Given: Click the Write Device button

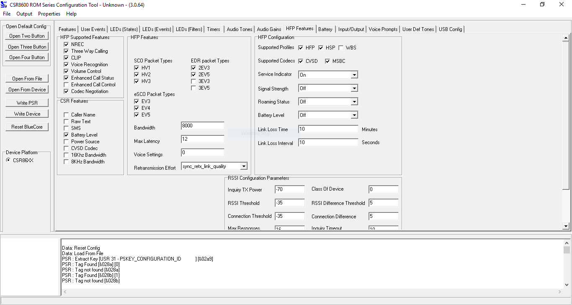Looking at the screenshot, I should coord(27,114).
